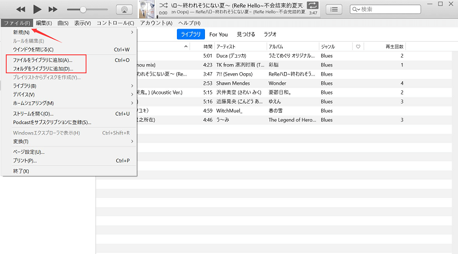
Task: Click album 春の雪 cell
Action: click(275, 110)
